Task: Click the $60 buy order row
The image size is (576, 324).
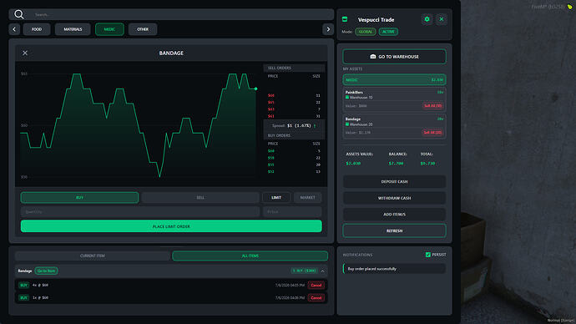Action: tap(294, 151)
